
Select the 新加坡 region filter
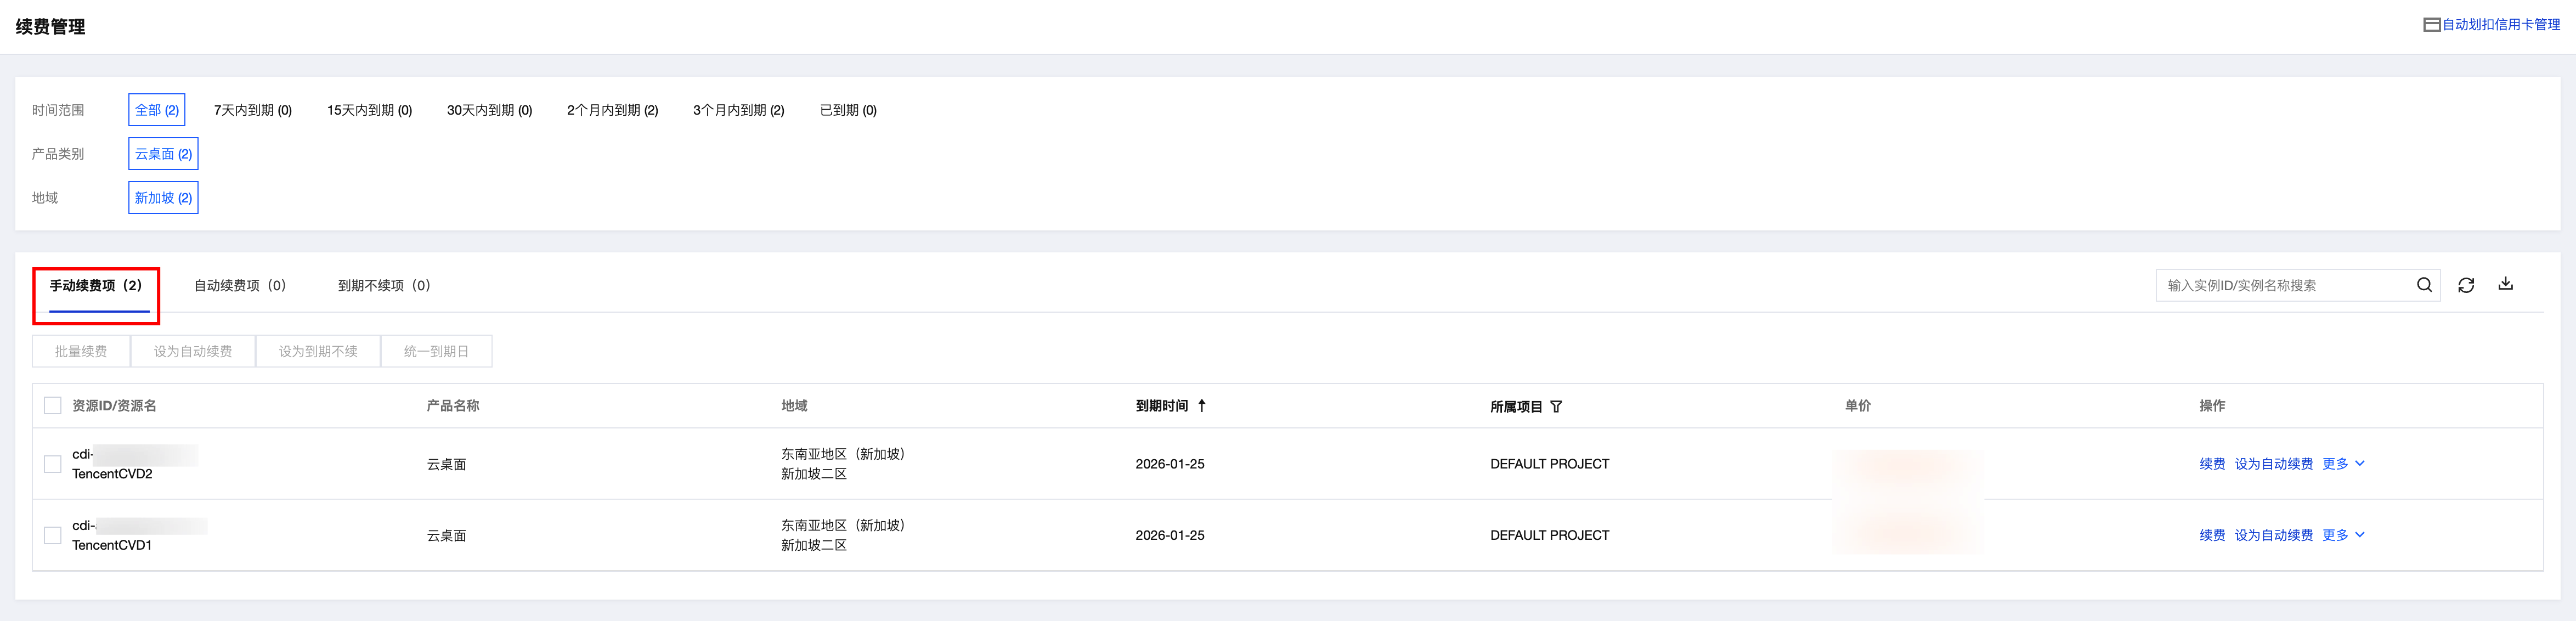(x=163, y=198)
